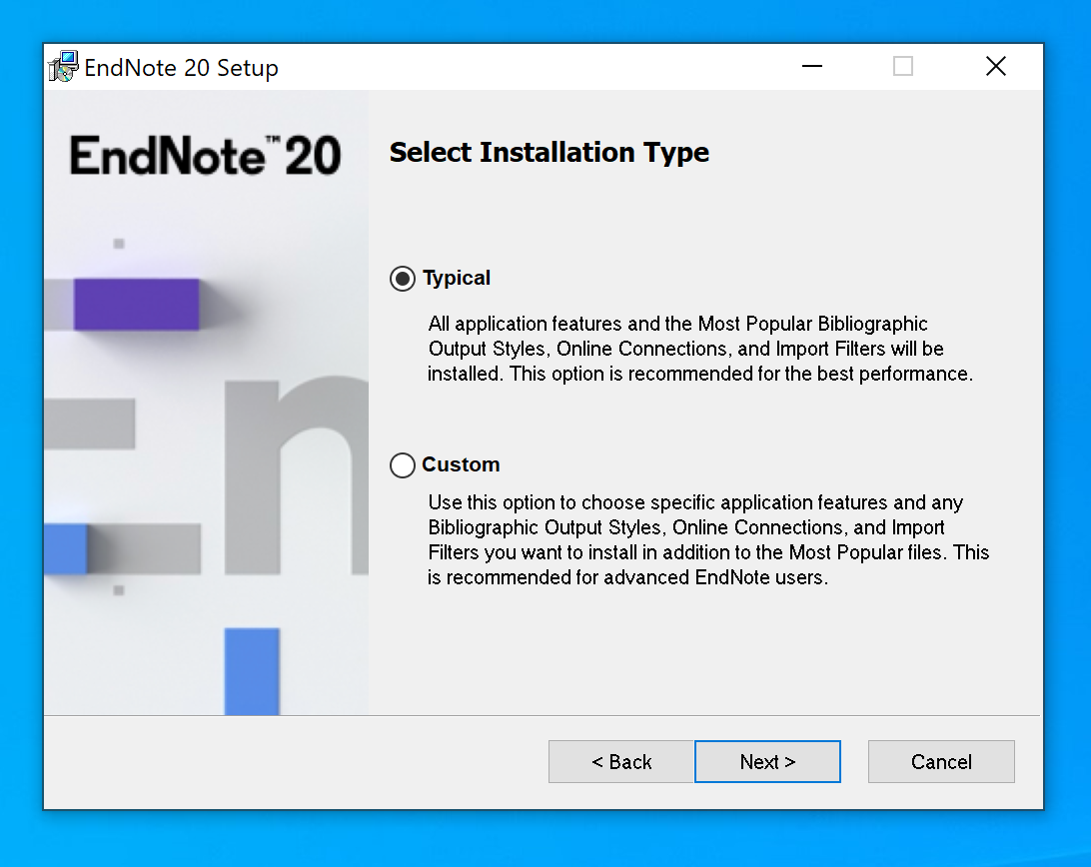Click the EndNote 20 Setup title bar text
1091x867 pixels.
[x=182, y=68]
